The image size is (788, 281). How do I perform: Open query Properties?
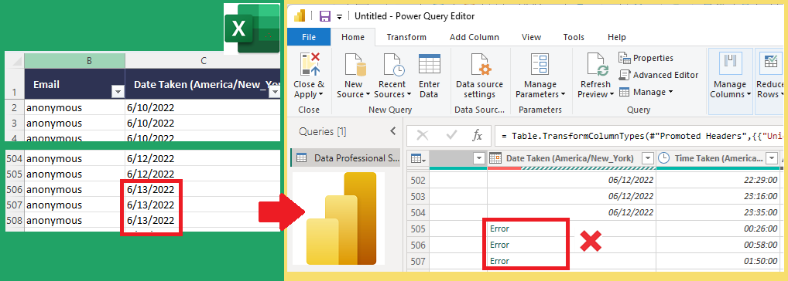pyautogui.click(x=646, y=58)
